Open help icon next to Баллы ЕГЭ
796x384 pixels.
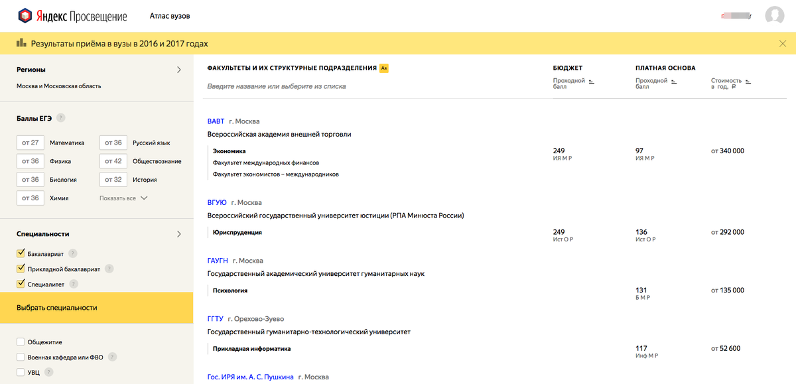pos(61,118)
